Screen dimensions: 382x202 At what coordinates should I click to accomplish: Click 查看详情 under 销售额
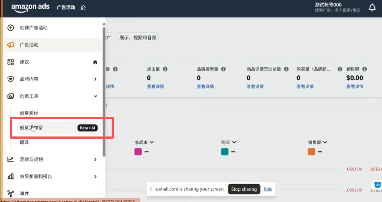coord(355,87)
